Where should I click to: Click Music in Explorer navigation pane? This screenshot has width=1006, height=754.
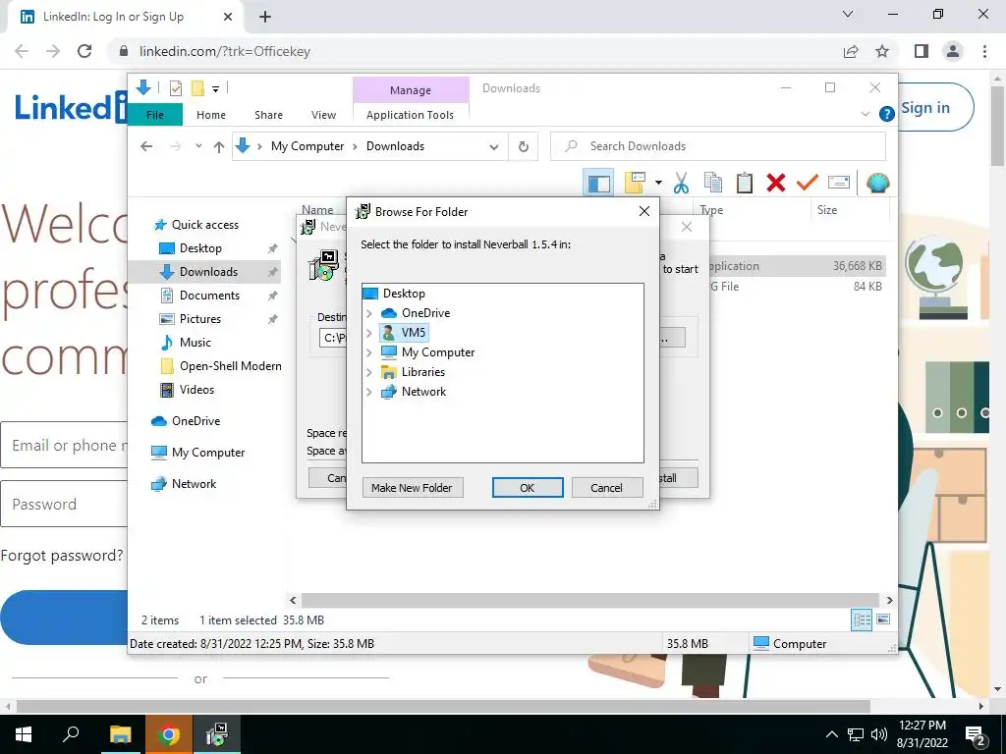coord(196,343)
